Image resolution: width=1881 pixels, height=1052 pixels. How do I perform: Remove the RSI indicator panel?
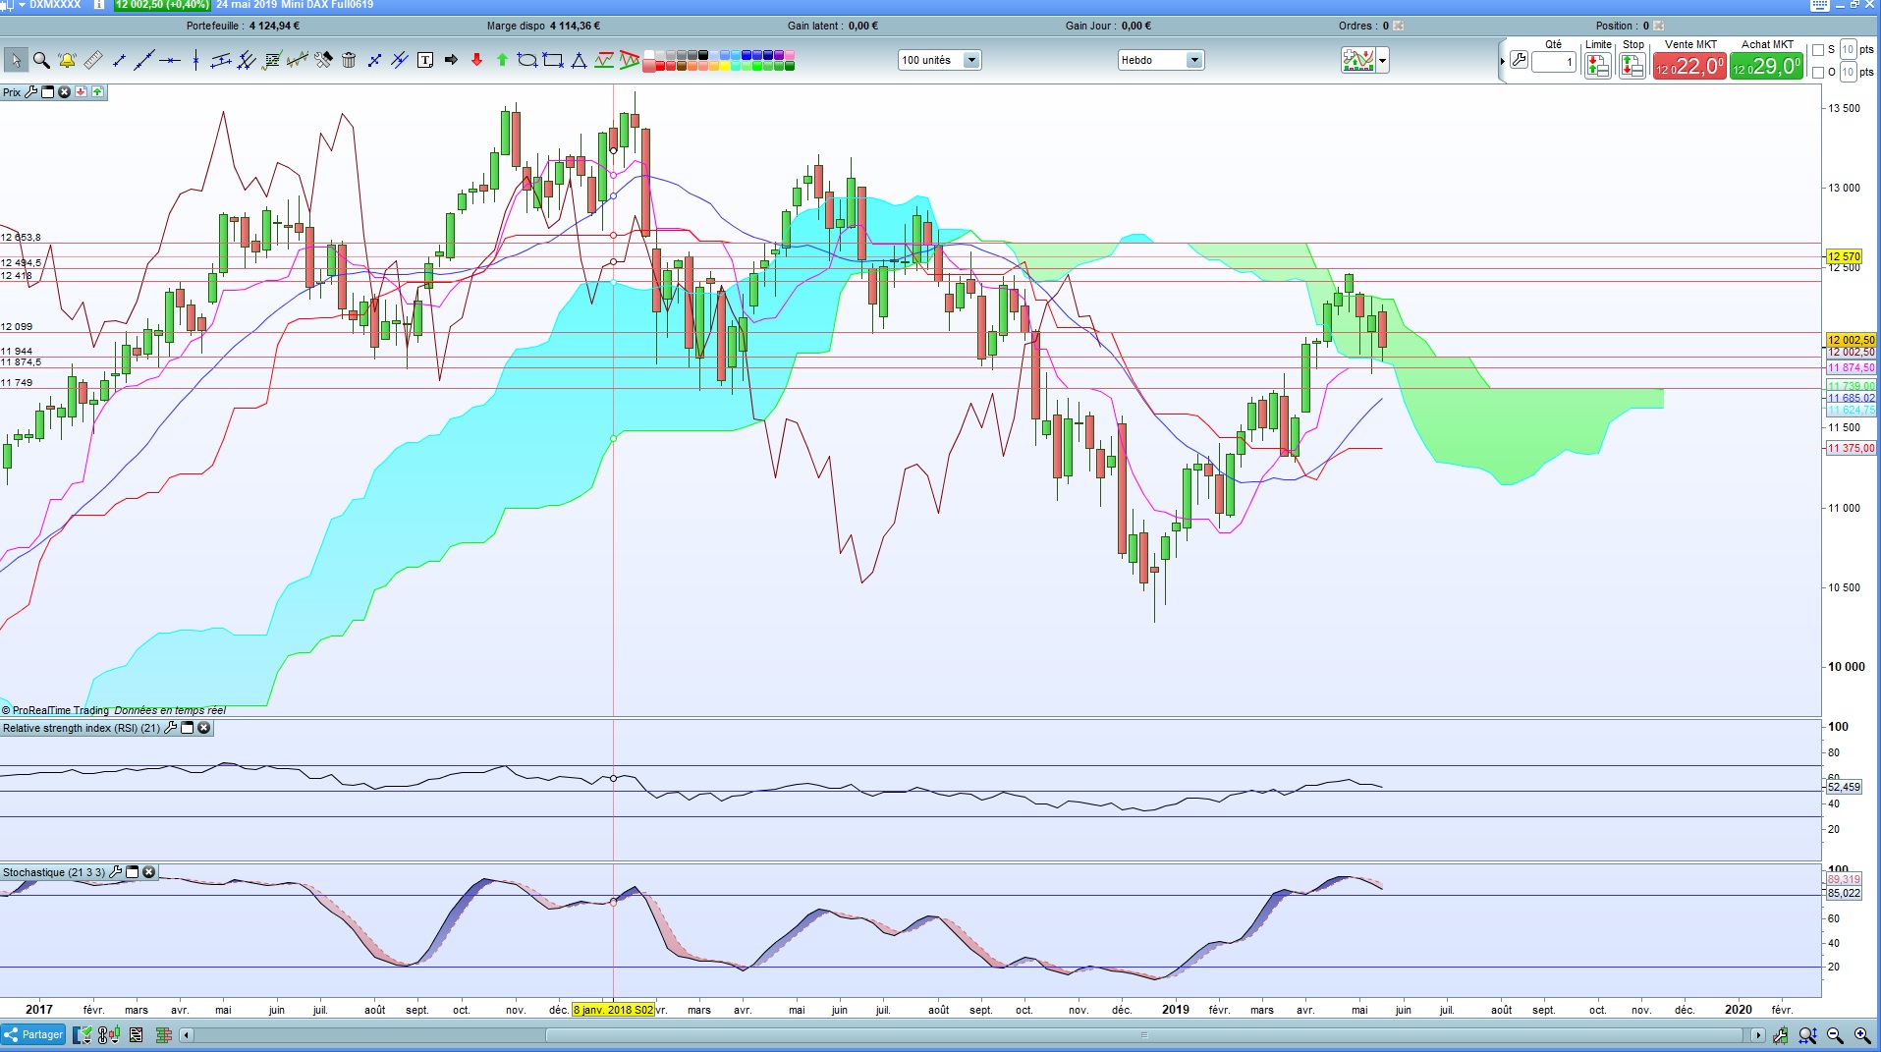(204, 728)
